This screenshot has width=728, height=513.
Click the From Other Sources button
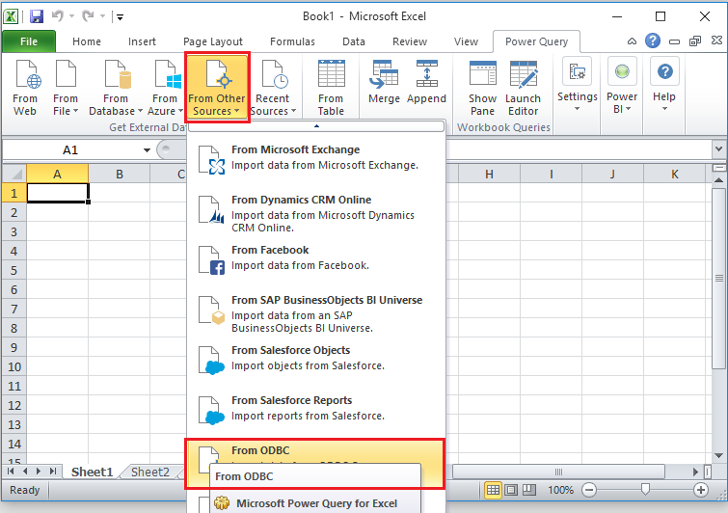coord(217,88)
